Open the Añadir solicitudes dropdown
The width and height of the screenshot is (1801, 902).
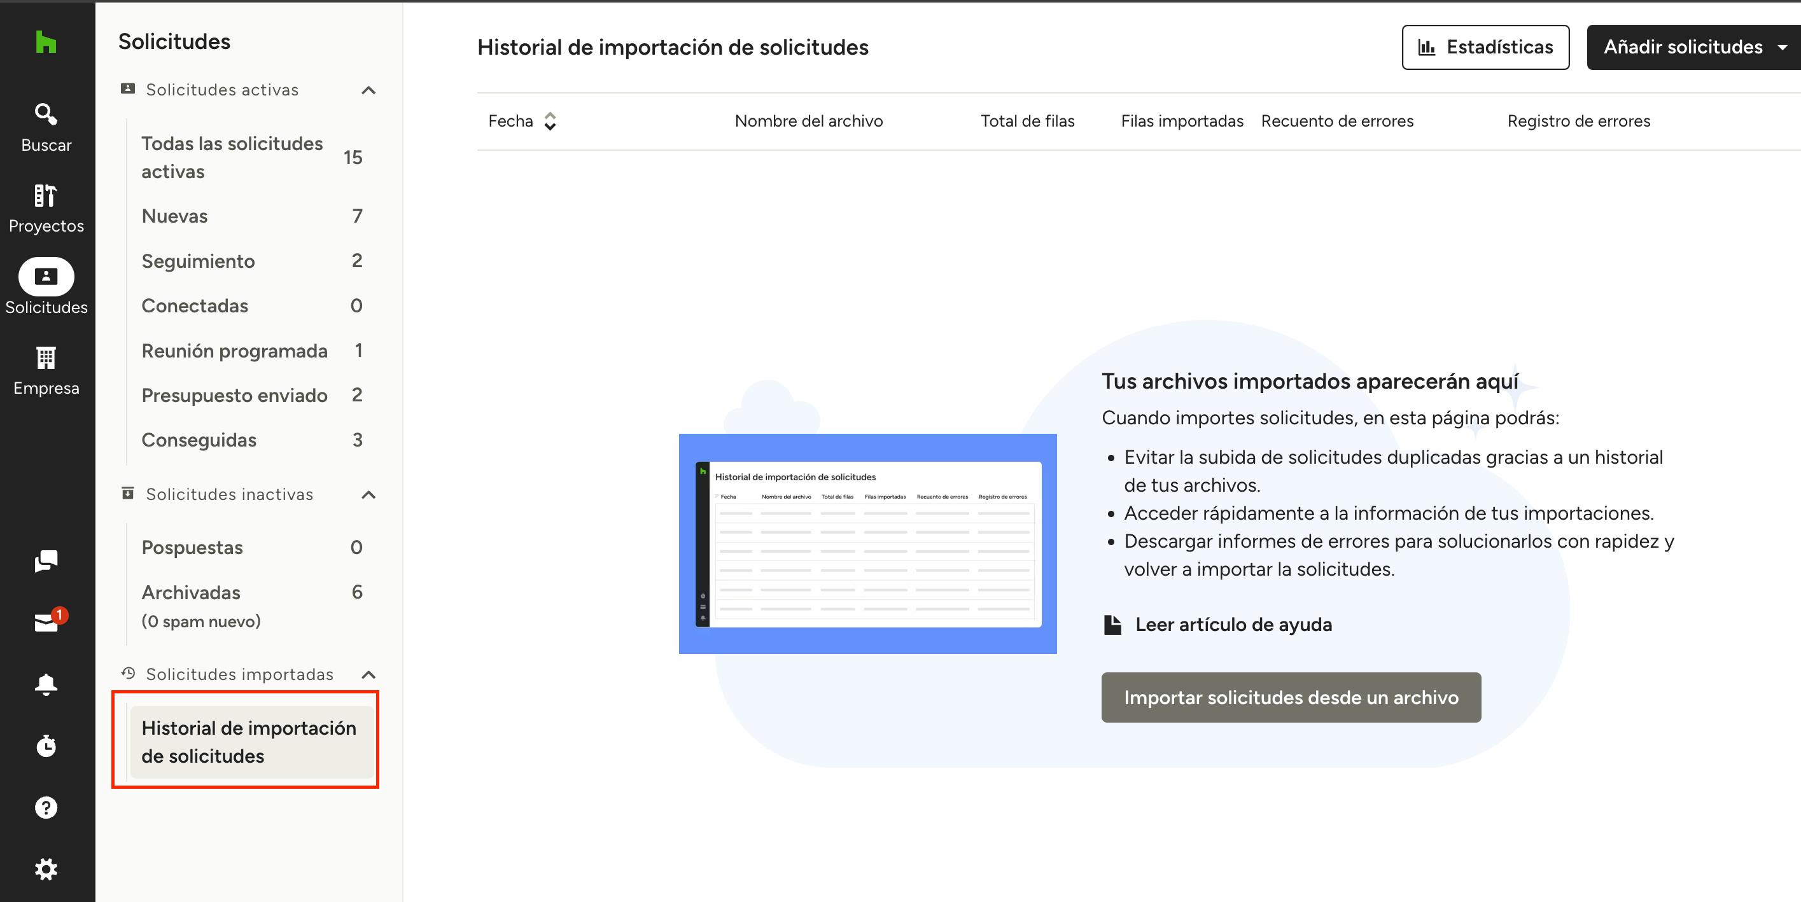click(1693, 48)
